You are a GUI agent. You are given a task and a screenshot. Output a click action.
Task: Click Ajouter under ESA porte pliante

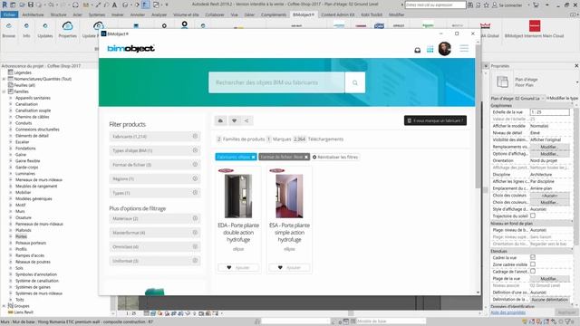[289, 267]
